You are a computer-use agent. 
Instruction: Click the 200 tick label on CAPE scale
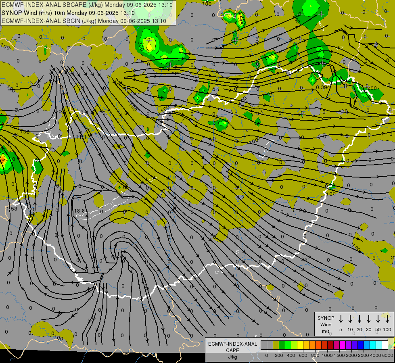279,355
